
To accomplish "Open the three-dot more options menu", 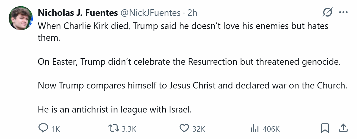I will 344,12.
